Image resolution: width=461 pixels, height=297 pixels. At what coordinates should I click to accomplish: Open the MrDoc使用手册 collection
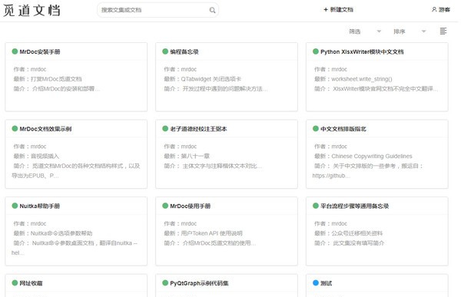(191, 206)
